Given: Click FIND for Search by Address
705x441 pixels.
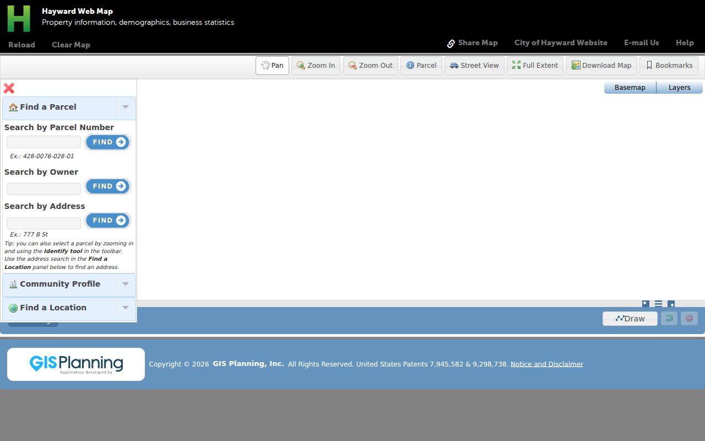Looking at the screenshot, I should point(108,220).
